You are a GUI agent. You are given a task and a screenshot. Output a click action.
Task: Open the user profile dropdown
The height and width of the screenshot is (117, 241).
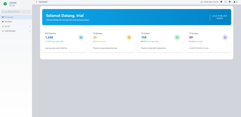pos(235,2)
